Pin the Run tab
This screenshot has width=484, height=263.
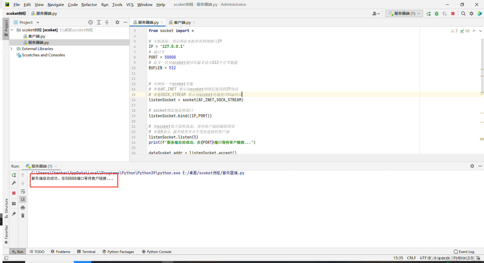tap(14, 213)
